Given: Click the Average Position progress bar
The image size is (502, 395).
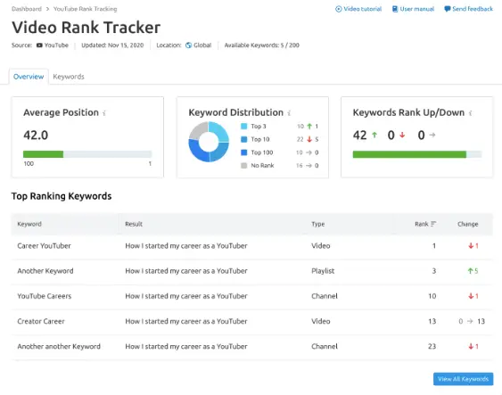Looking at the screenshot, I should coord(87,154).
